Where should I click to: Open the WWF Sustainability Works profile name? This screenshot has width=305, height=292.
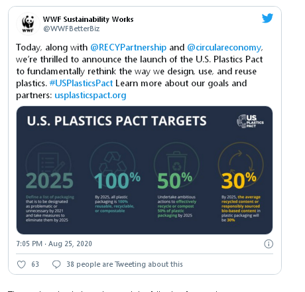coord(88,19)
